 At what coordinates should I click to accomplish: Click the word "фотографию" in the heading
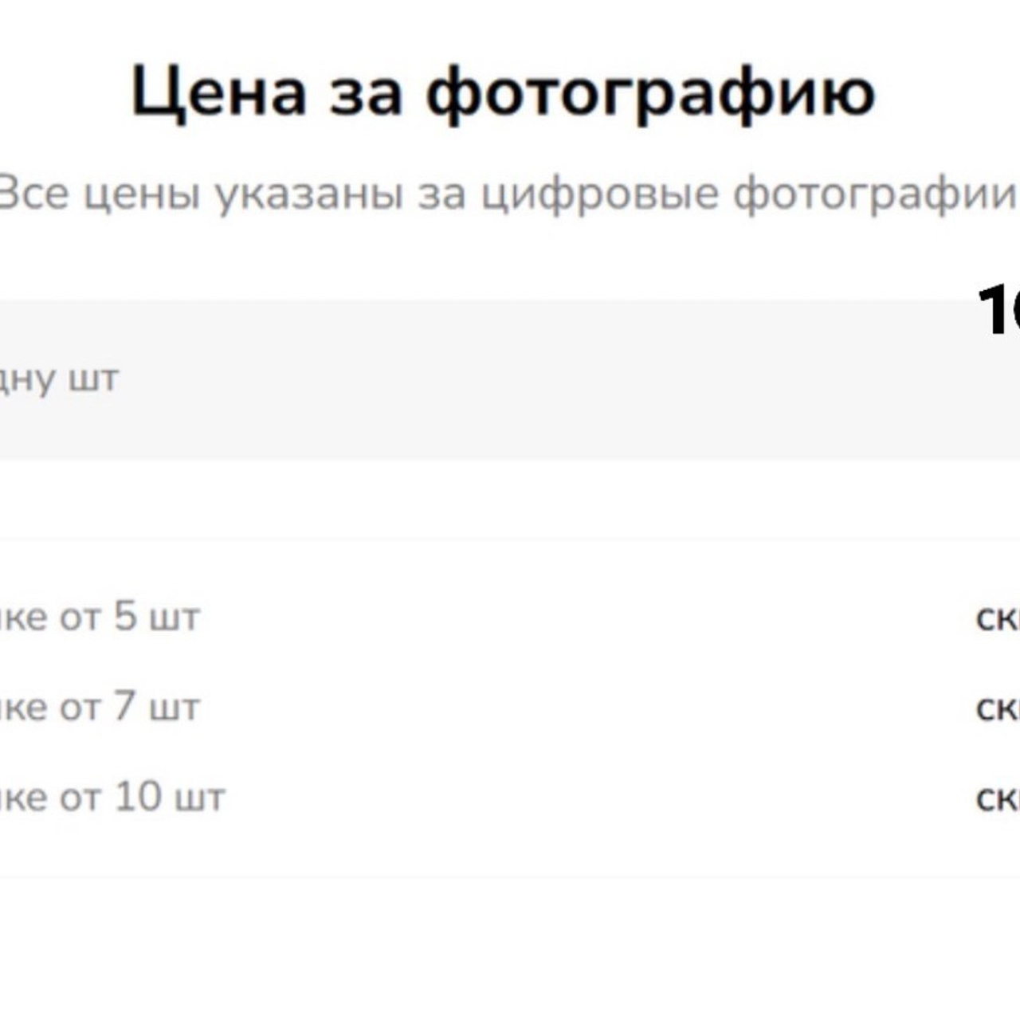(650, 92)
